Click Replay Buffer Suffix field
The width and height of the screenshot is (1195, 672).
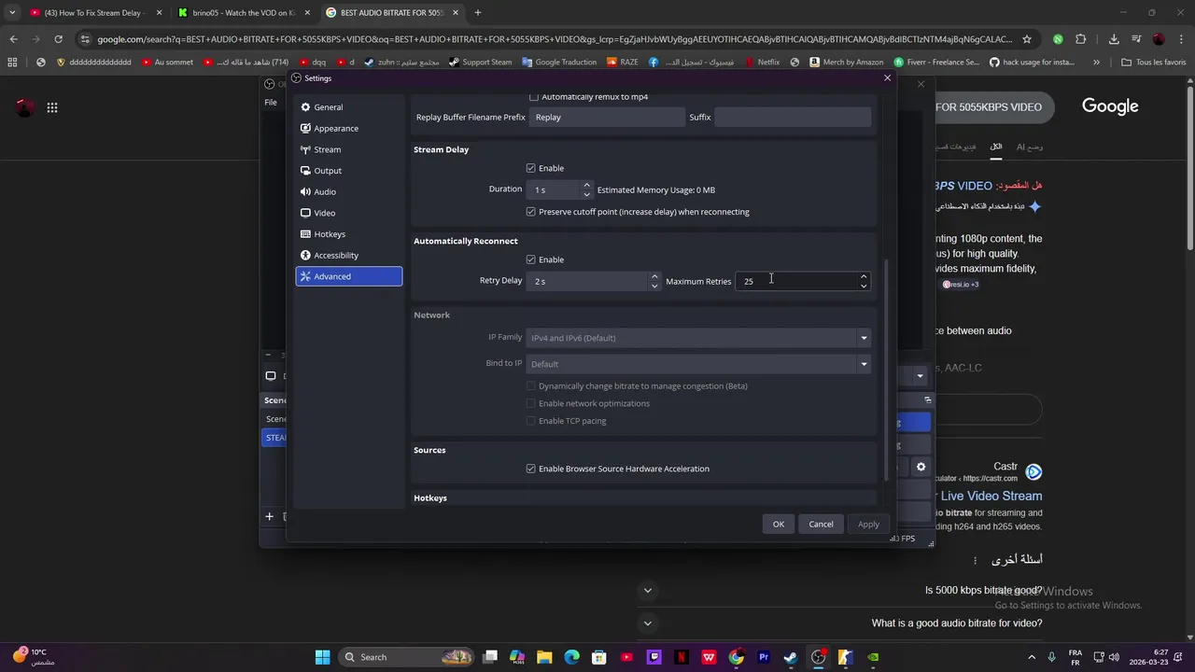pyautogui.click(x=793, y=118)
